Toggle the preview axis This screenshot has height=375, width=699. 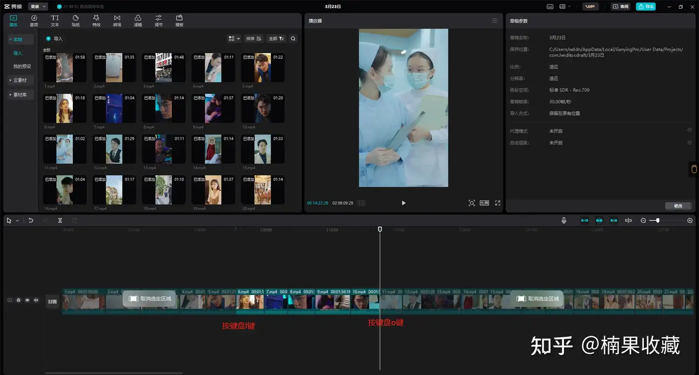point(628,220)
